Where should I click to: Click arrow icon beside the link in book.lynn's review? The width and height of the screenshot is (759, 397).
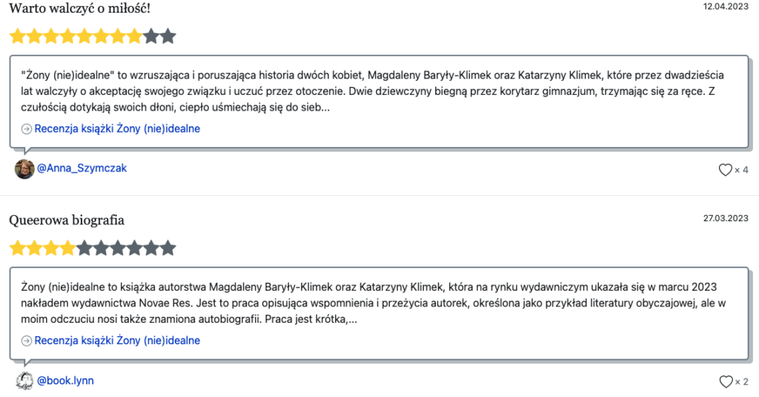pyautogui.click(x=27, y=341)
